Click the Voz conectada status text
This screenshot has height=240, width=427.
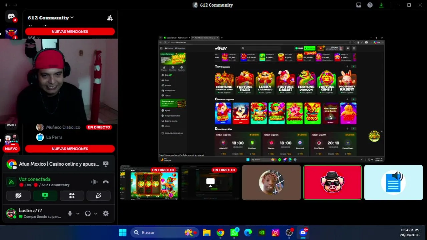click(x=34, y=179)
